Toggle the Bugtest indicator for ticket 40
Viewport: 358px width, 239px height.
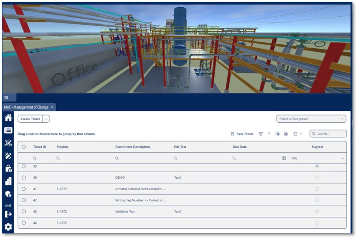click(317, 177)
